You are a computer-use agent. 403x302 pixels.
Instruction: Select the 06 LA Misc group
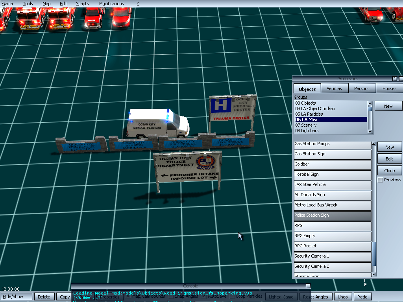(331, 120)
